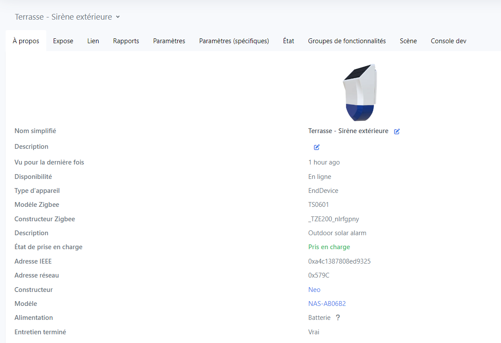Follow the Neo manufacturer link
Viewport: 501px width, 343px height.
click(x=314, y=290)
